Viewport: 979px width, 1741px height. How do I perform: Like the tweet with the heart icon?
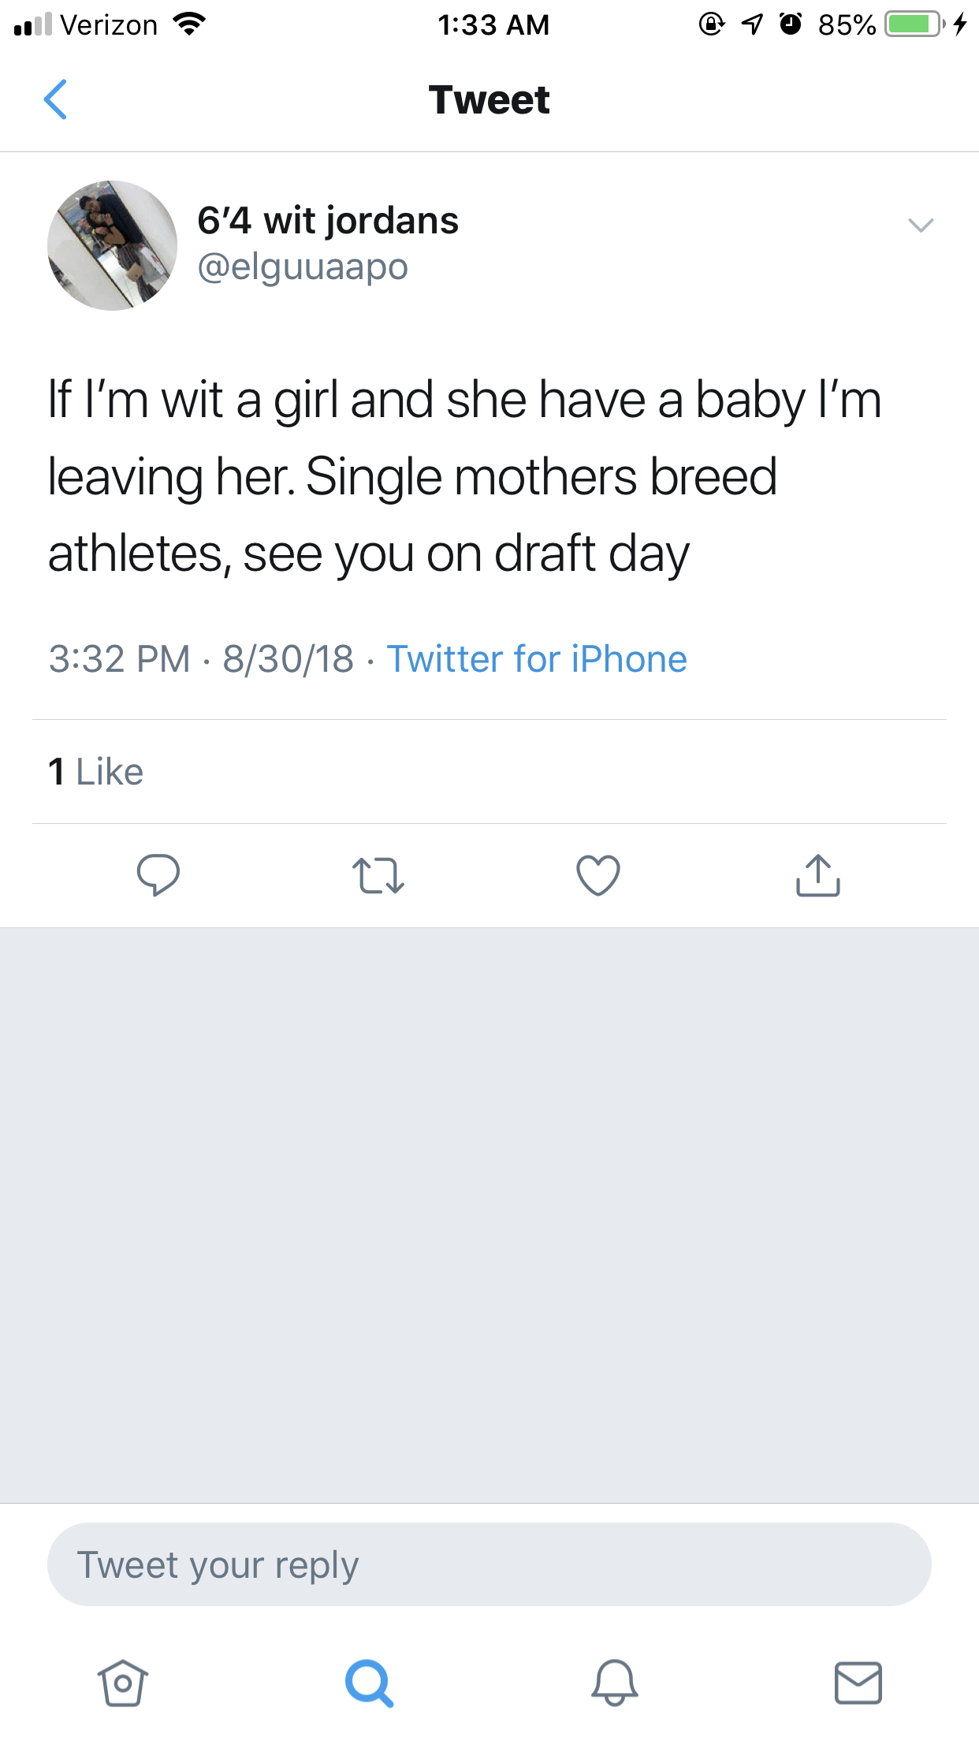pos(598,875)
